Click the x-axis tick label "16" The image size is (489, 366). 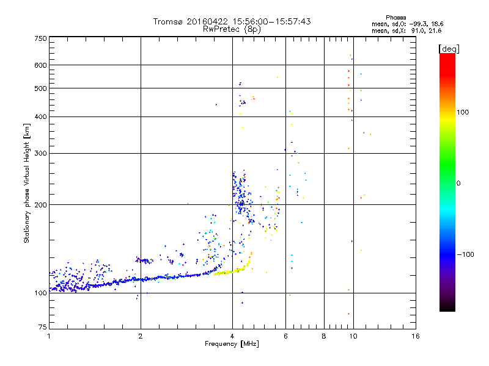(416, 336)
